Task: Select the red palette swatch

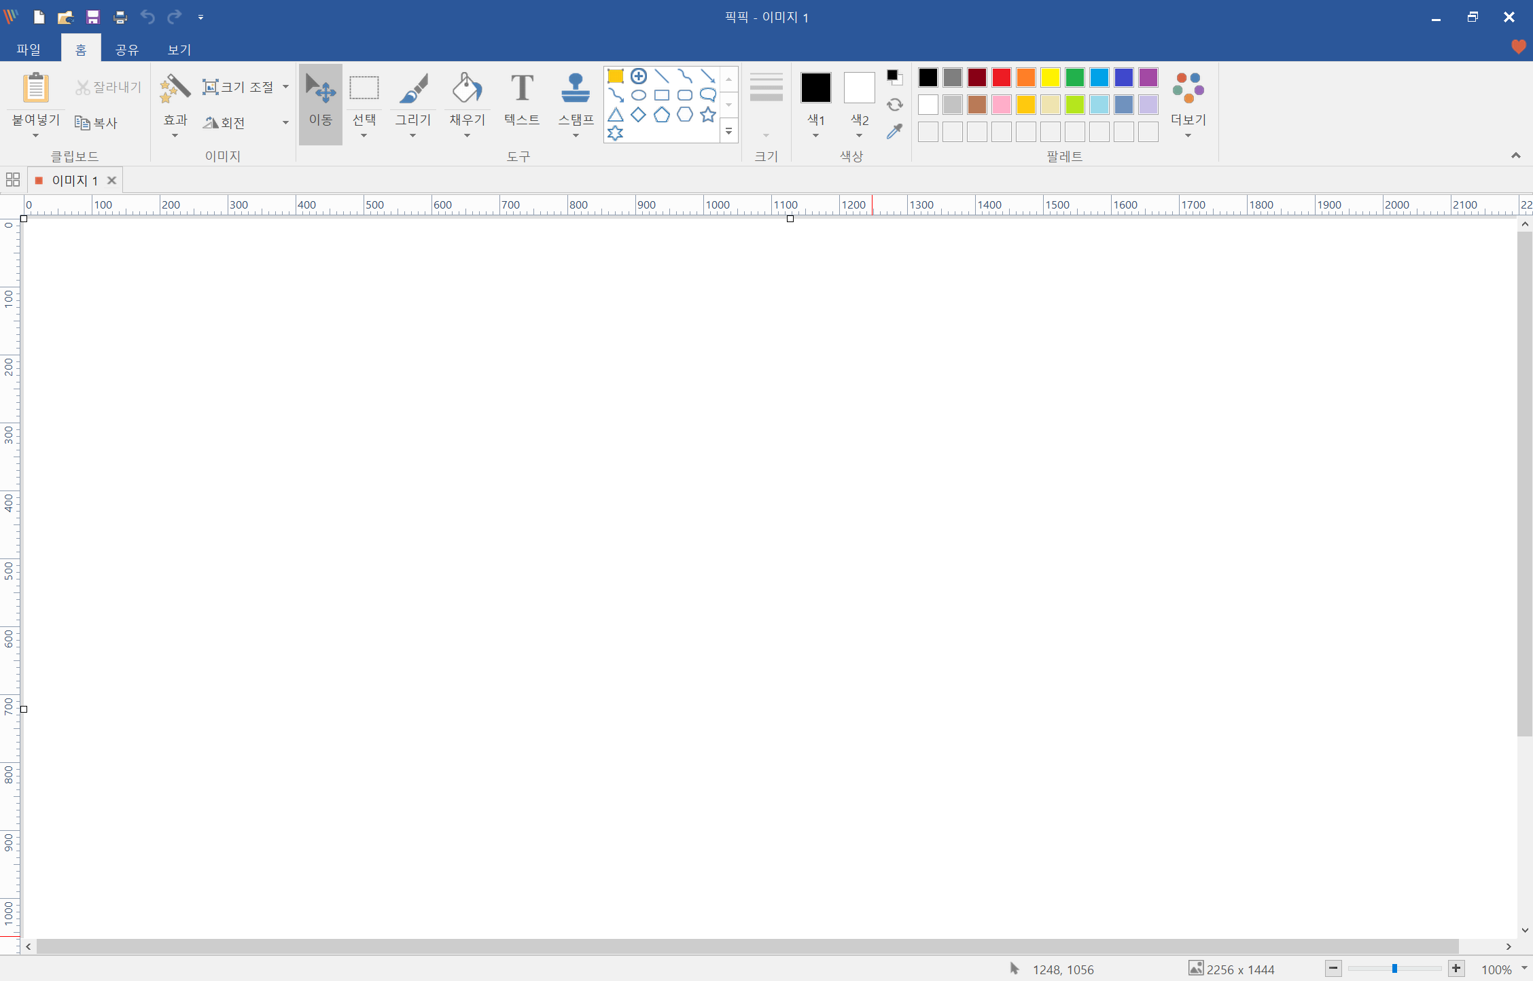Action: [1001, 77]
